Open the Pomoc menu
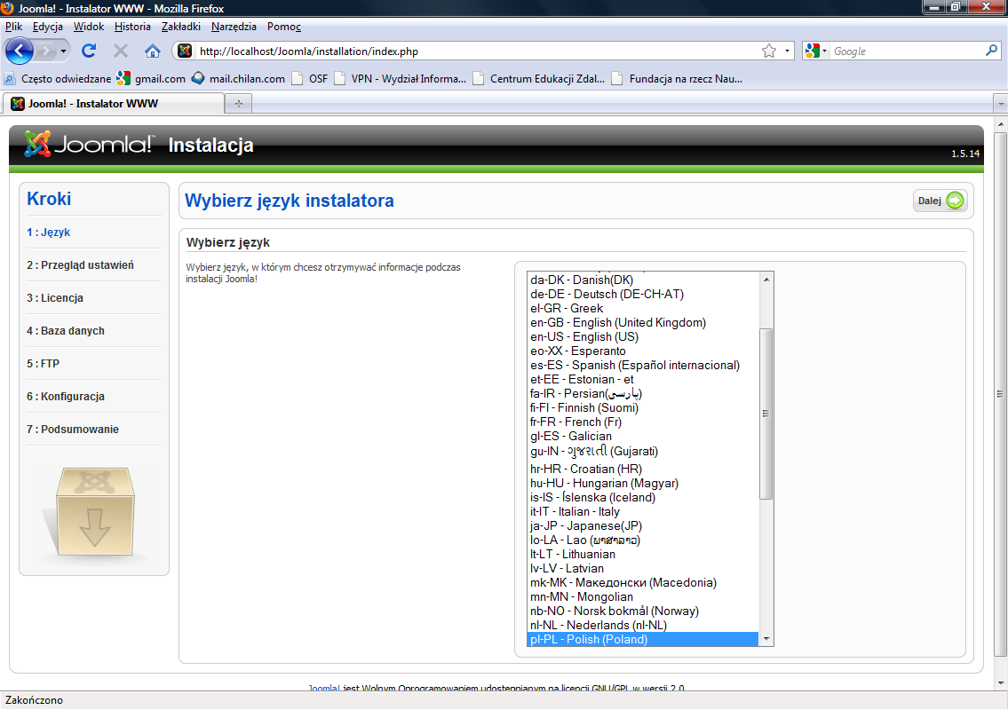1008x710 pixels. [283, 27]
